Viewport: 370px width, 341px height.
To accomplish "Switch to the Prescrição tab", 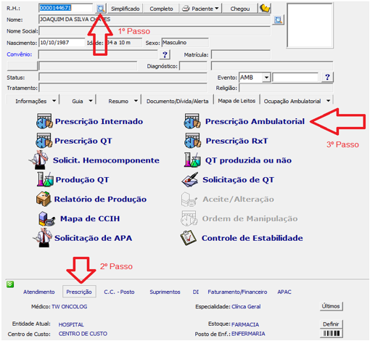I will [x=79, y=292].
